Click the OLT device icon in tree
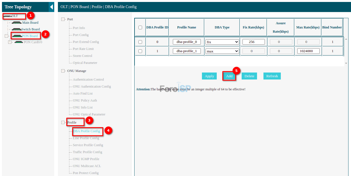Image resolution: width=351 pixels, height=176 pixels. click(8, 16)
